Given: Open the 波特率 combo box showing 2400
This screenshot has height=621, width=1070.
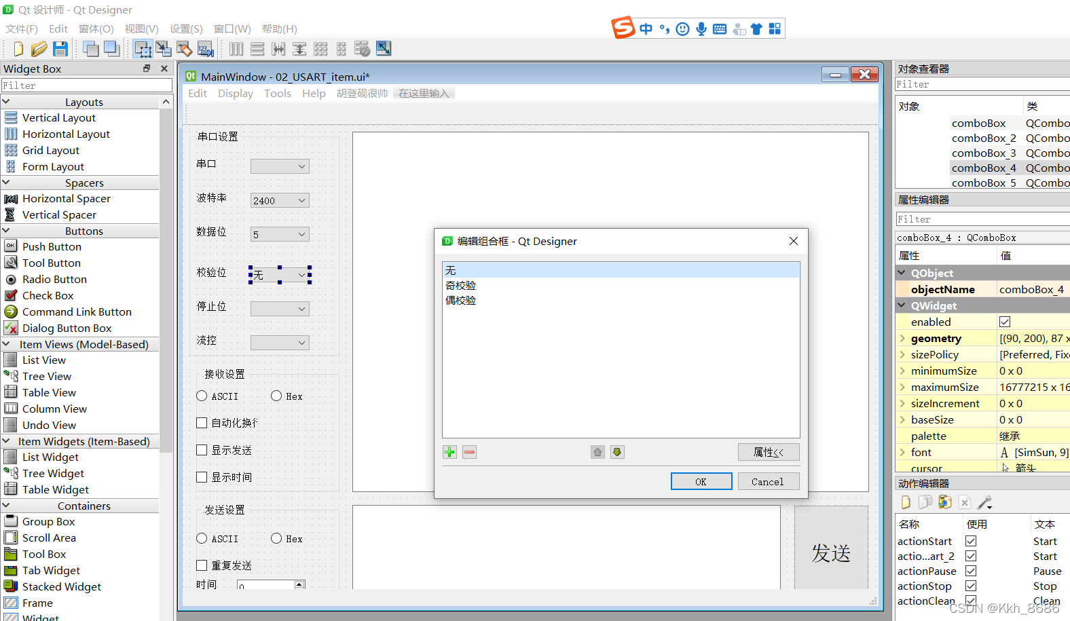Looking at the screenshot, I should point(280,200).
